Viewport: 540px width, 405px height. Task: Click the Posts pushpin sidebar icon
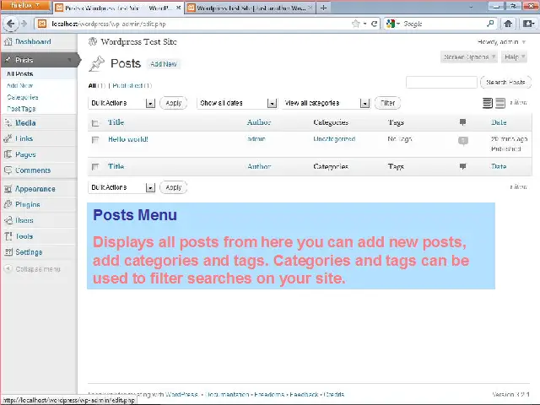pos(8,60)
